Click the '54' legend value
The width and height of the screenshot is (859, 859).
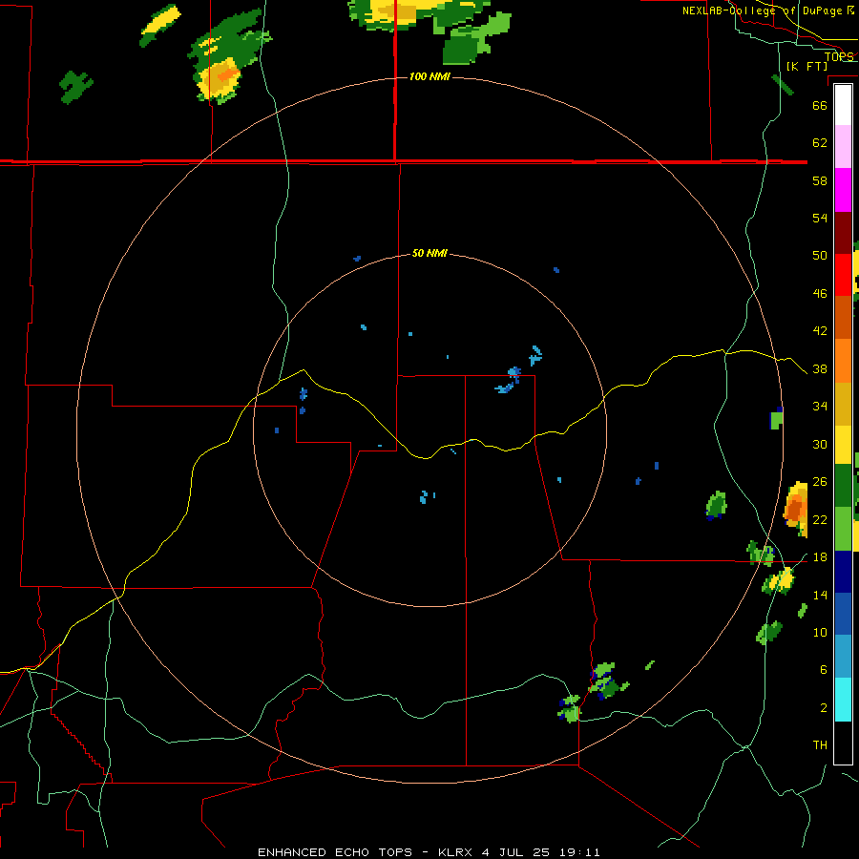pyautogui.click(x=820, y=218)
